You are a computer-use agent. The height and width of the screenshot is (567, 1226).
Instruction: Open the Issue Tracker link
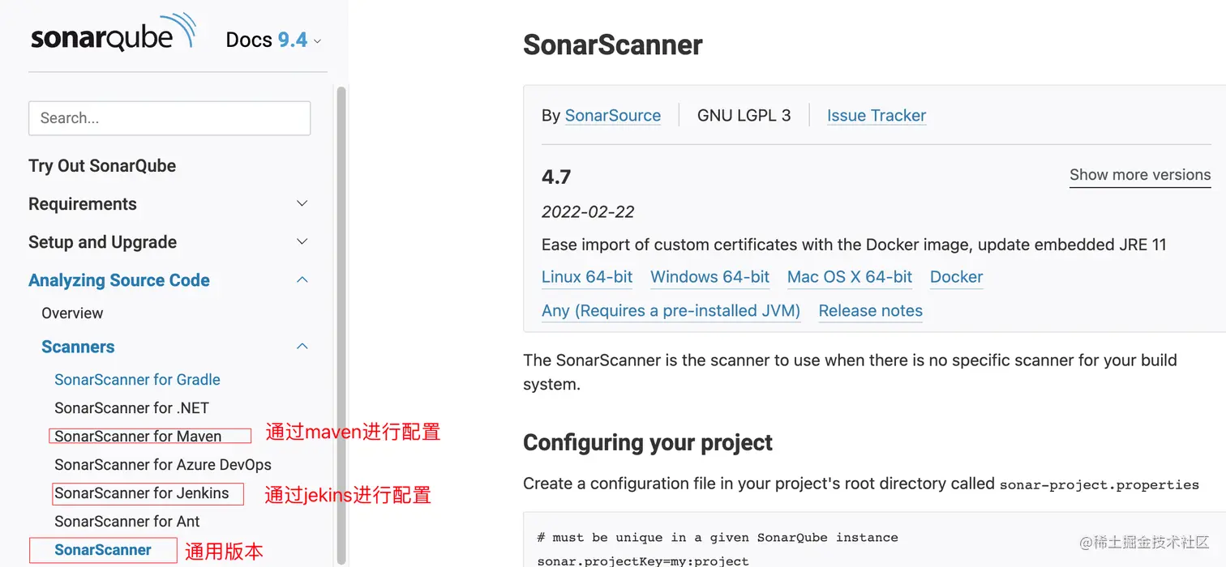(x=876, y=116)
